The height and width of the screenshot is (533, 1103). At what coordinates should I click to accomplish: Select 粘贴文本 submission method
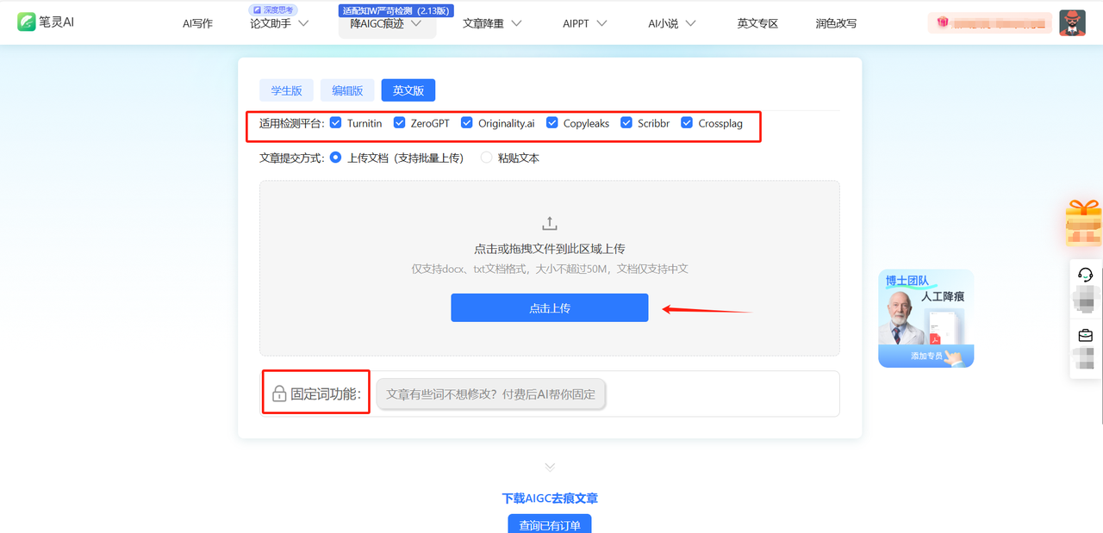487,158
